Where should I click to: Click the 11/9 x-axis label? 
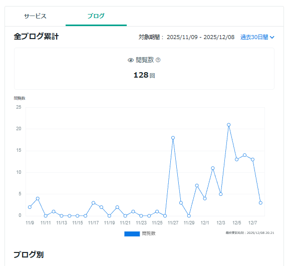[30, 223]
